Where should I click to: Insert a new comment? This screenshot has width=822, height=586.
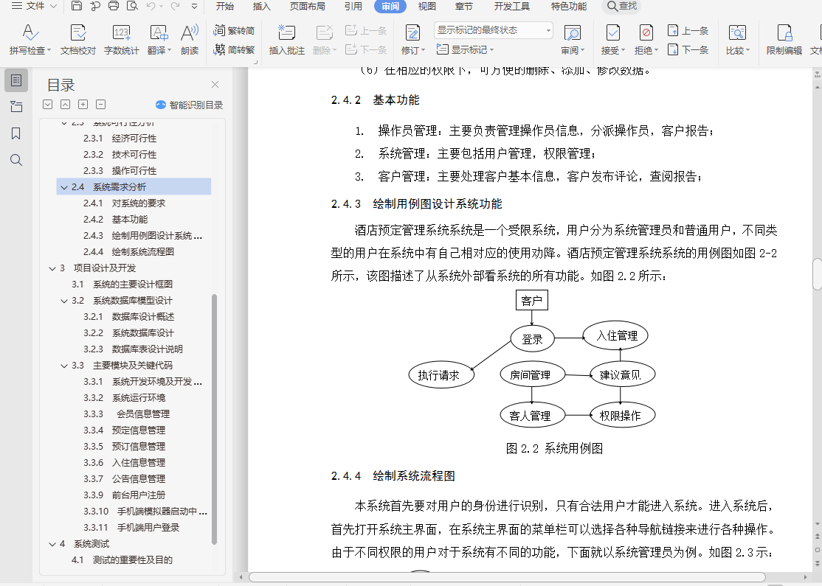pos(286,39)
